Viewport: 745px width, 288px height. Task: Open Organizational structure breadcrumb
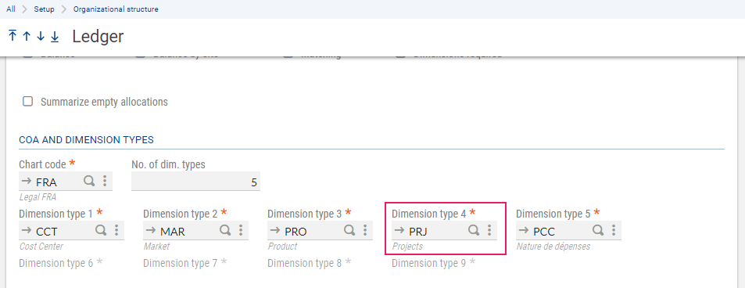(x=116, y=9)
